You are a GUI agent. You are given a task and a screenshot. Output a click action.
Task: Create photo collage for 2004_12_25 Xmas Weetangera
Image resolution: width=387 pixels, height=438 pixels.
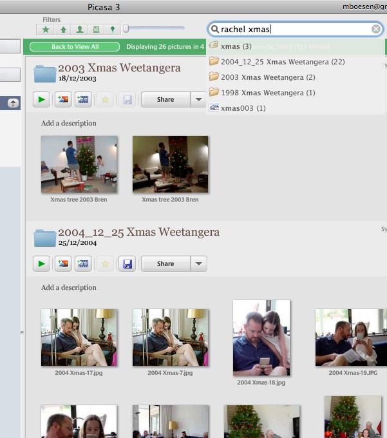tap(63, 263)
